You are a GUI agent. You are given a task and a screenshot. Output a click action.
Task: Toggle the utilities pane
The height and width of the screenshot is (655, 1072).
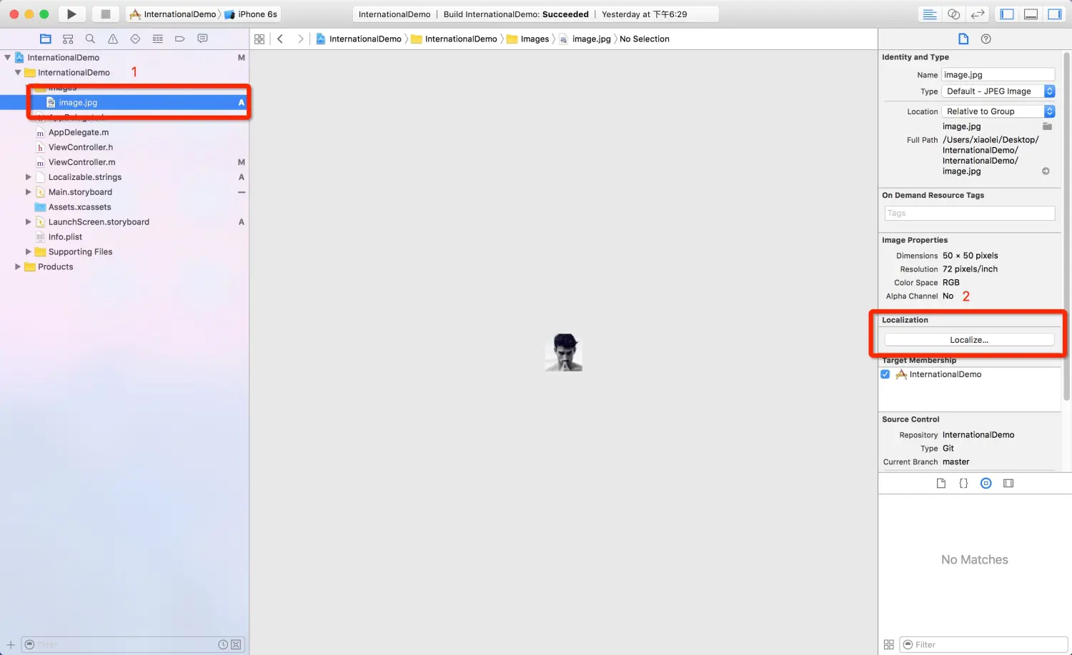(1055, 14)
